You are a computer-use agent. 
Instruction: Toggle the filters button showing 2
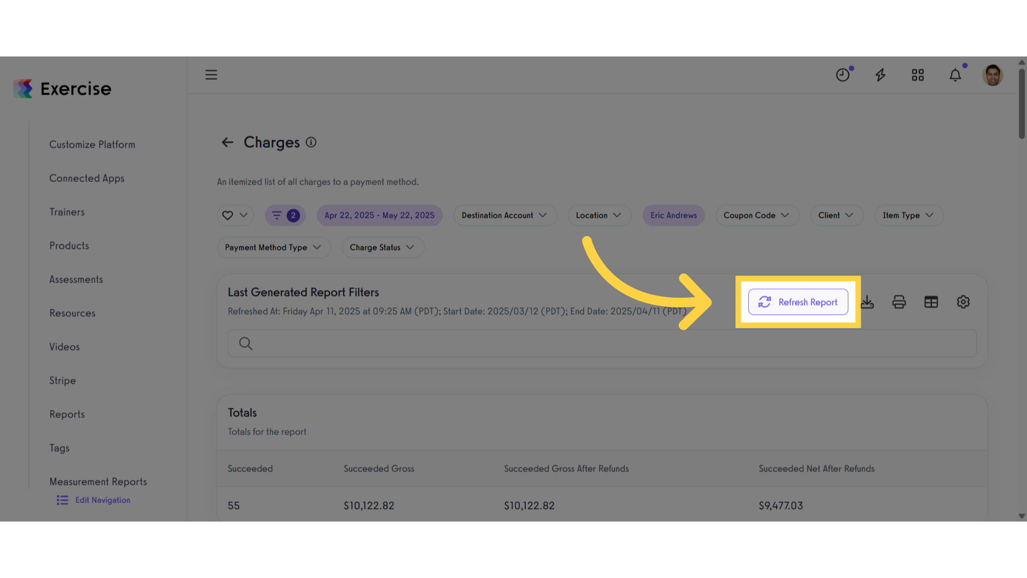[285, 215]
